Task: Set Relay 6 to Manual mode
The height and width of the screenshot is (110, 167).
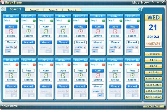Action: [98, 42]
